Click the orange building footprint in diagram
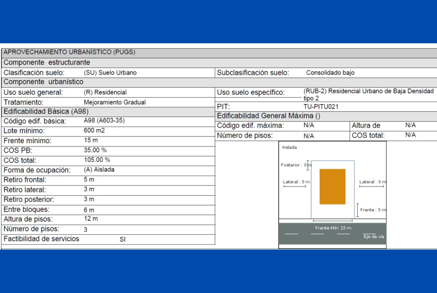Viewport: 437px width, 293px height. click(x=332, y=187)
